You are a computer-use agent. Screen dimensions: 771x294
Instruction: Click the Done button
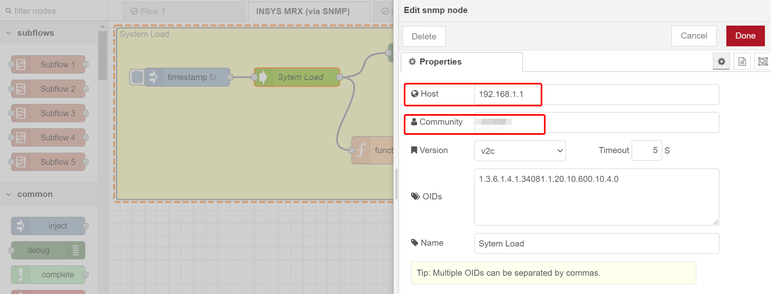pos(745,36)
